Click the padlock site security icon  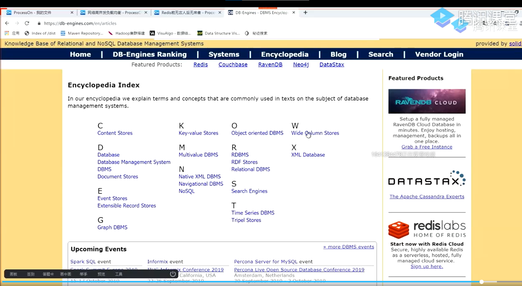click(39, 23)
